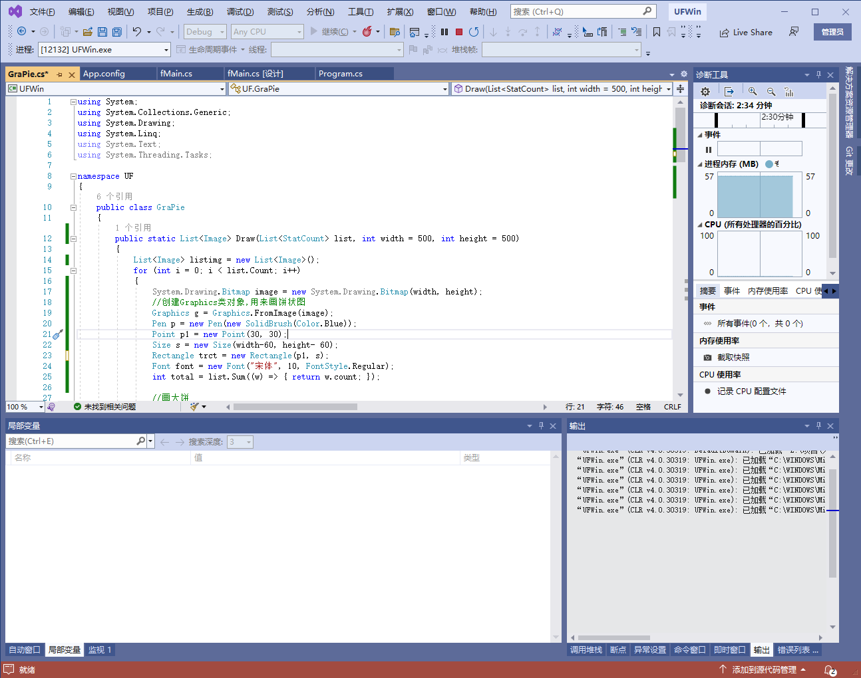The image size is (861, 678).
Task: Click the restart debugging icon
Action: 474,31
